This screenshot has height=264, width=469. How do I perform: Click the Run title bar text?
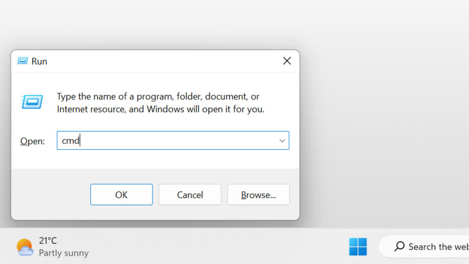[x=39, y=61]
